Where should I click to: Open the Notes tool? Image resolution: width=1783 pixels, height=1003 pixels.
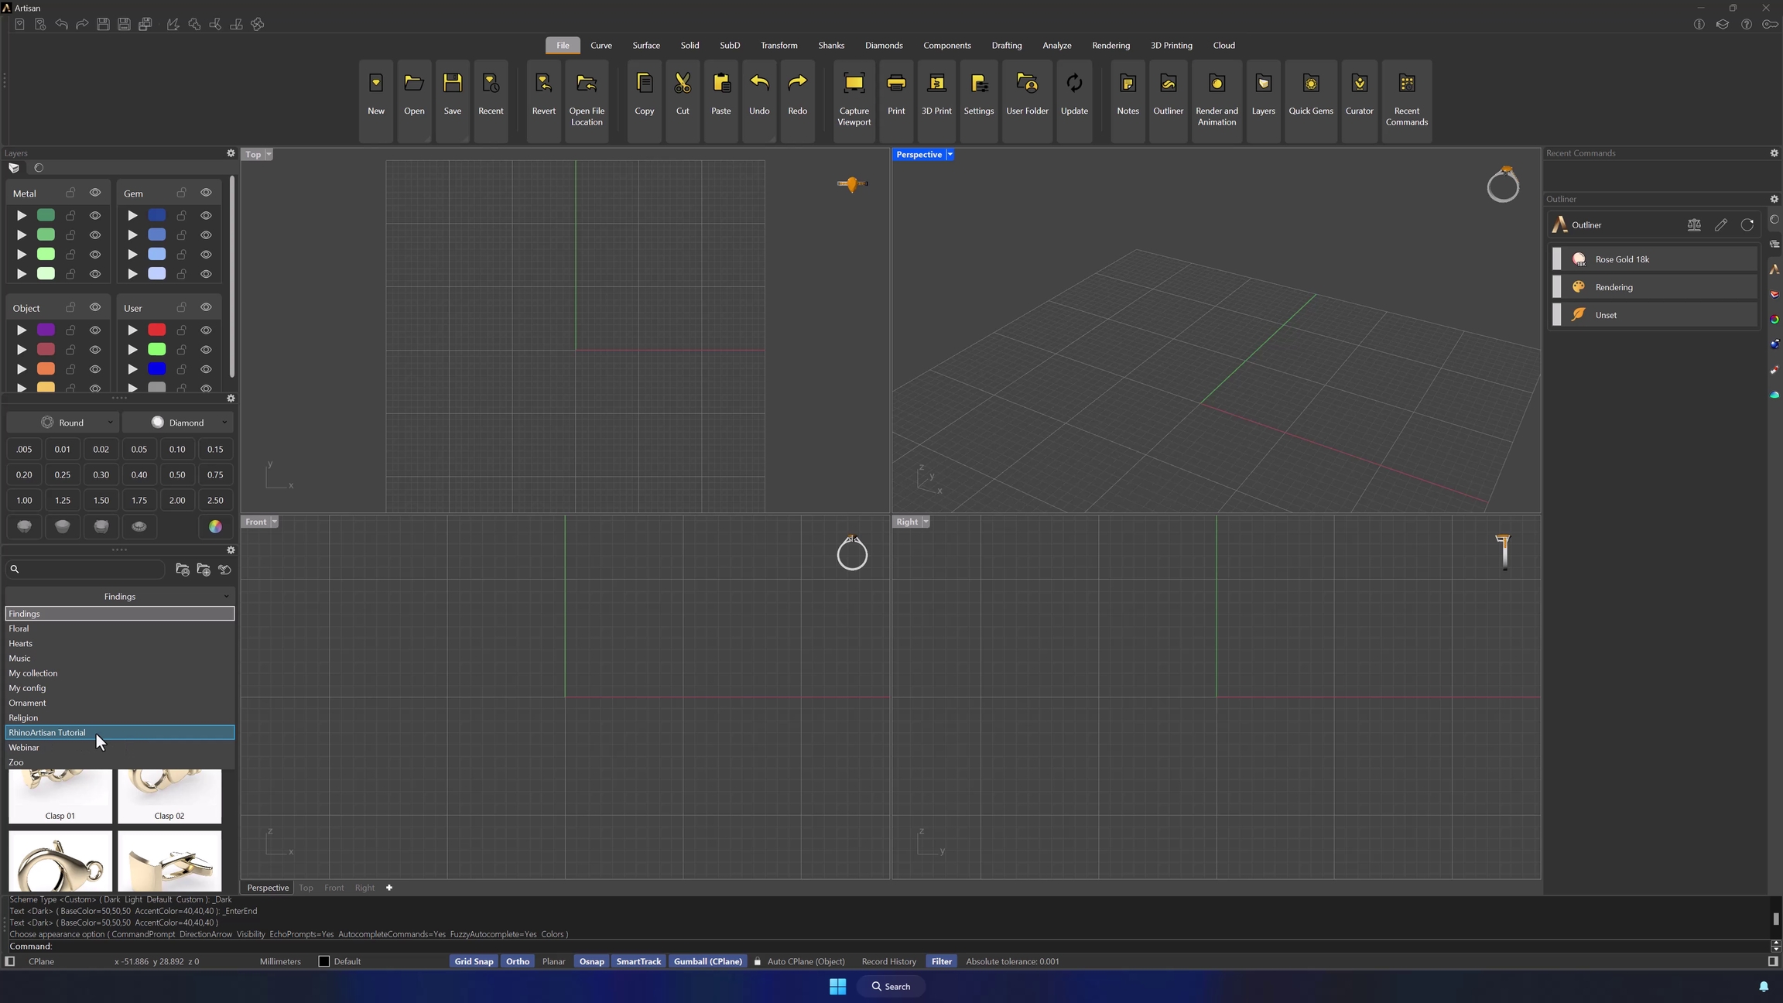[x=1127, y=84]
